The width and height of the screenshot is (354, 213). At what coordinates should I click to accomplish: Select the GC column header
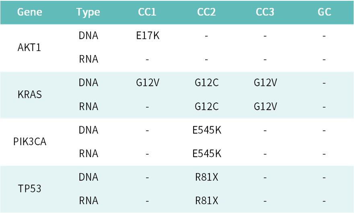click(x=324, y=12)
